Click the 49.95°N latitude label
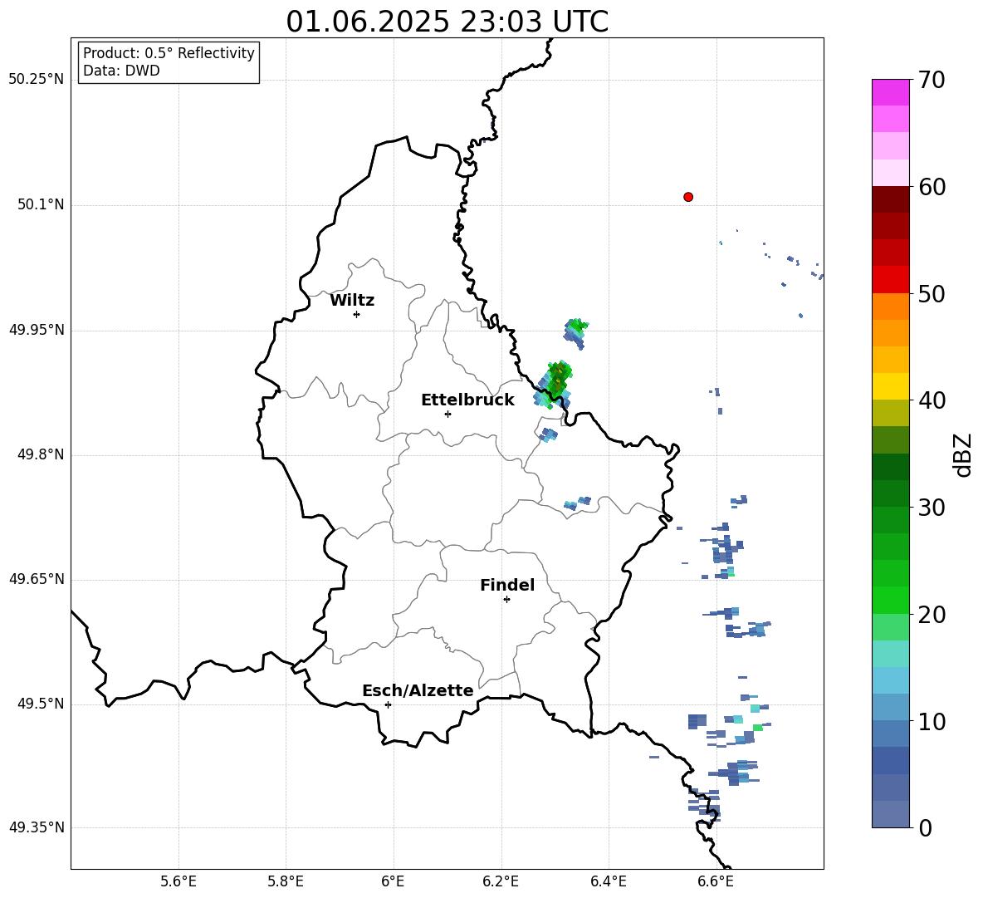Screen dimensions: 983x898 (37, 330)
